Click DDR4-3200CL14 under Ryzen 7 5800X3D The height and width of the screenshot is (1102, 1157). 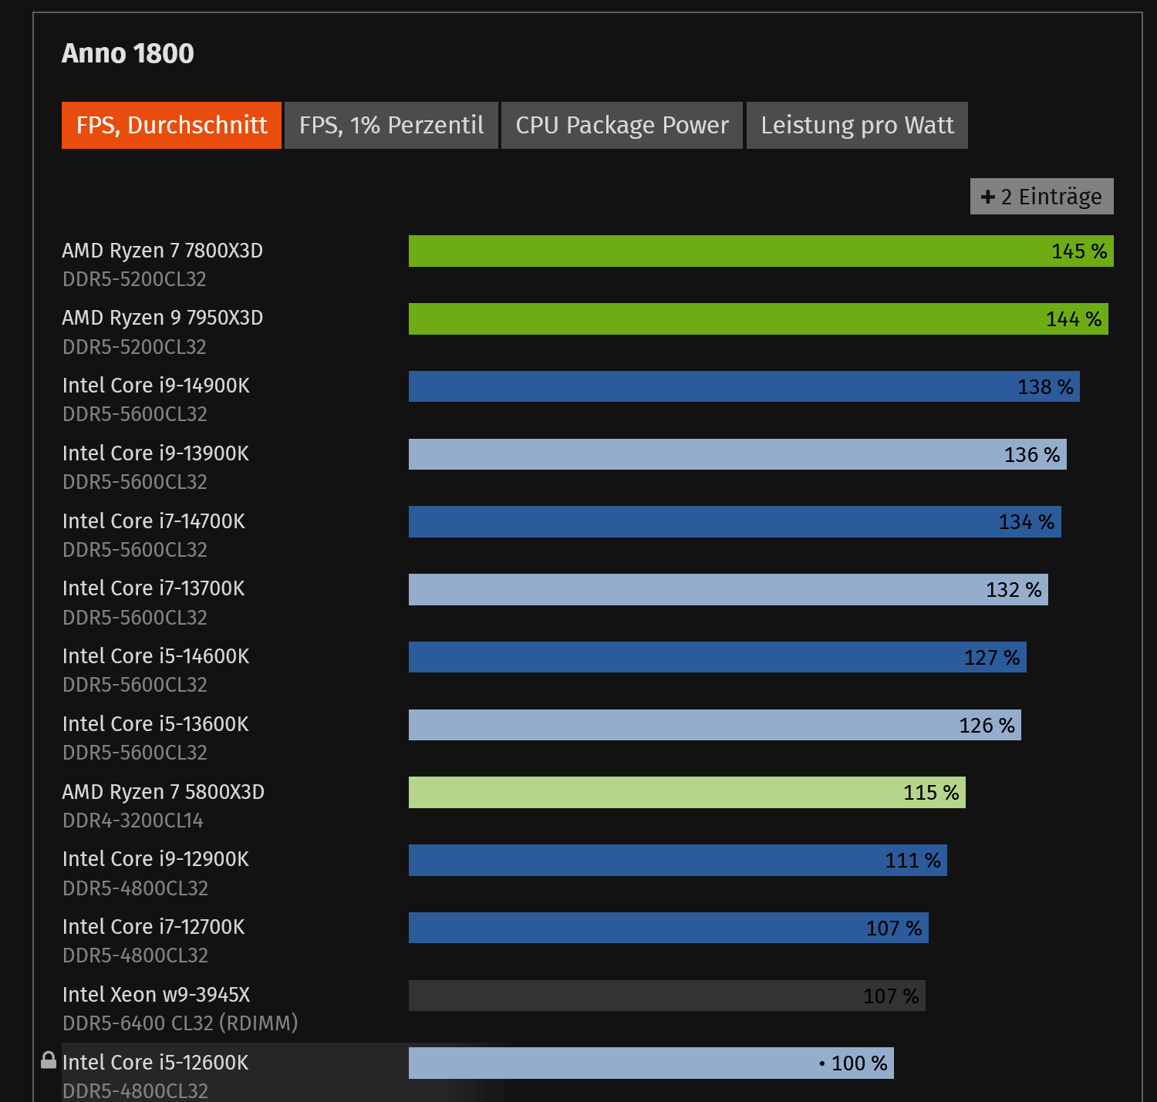(133, 821)
